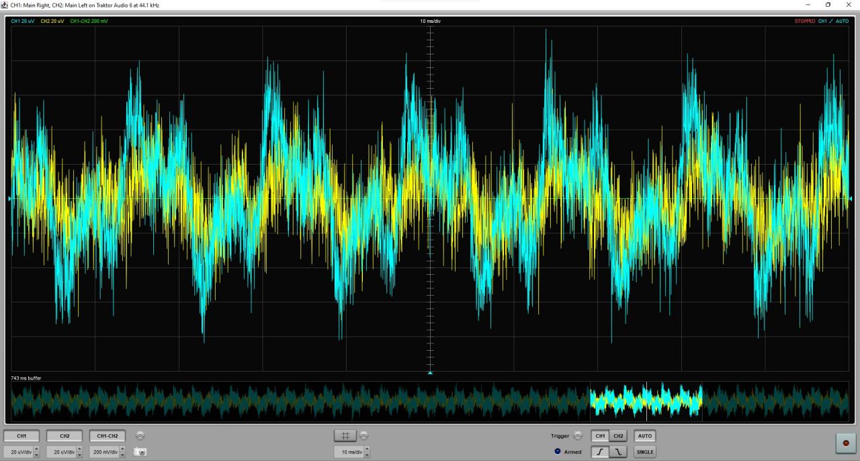Set trigger source to CH2
Viewport: 860px width, 461px height.
[618, 436]
